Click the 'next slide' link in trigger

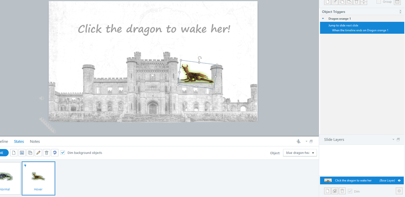pyautogui.click(x=352, y=25)
